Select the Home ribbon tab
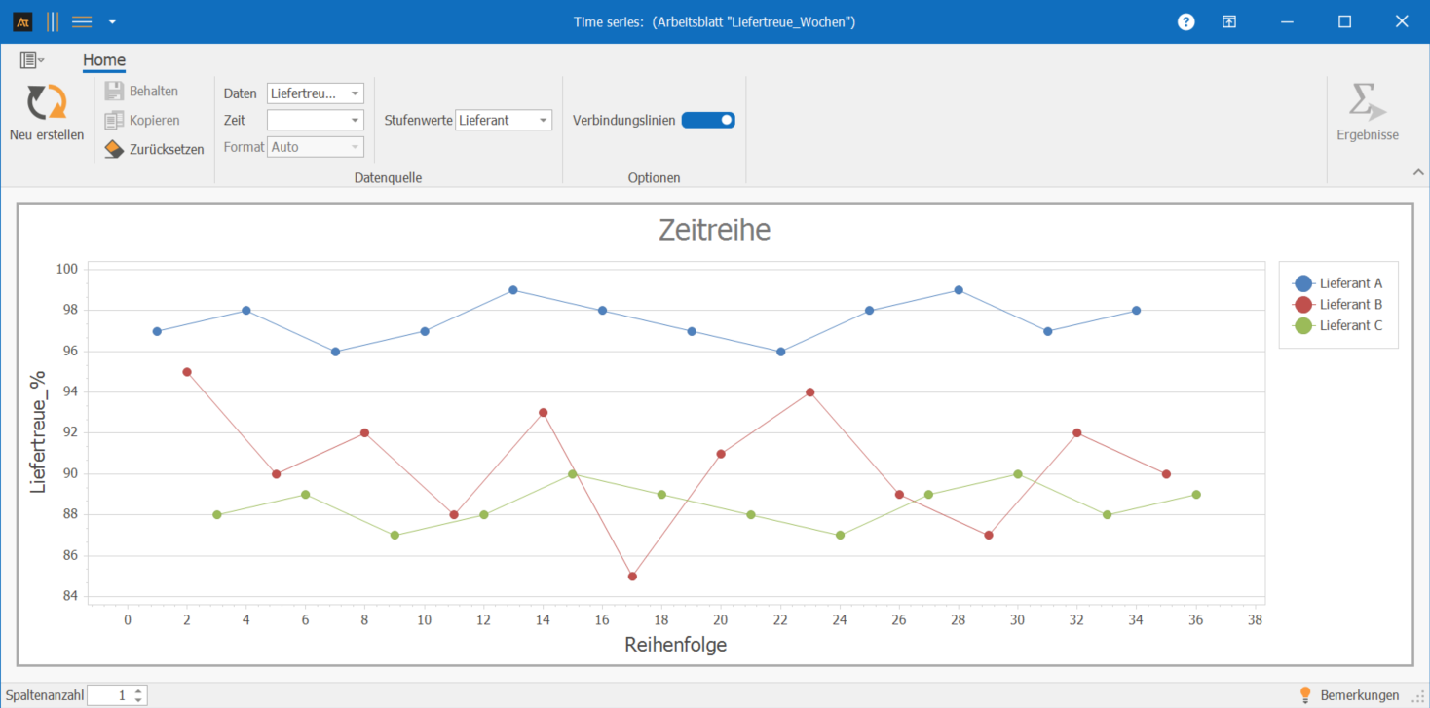The image size is (1430, 708). point(103,60)
